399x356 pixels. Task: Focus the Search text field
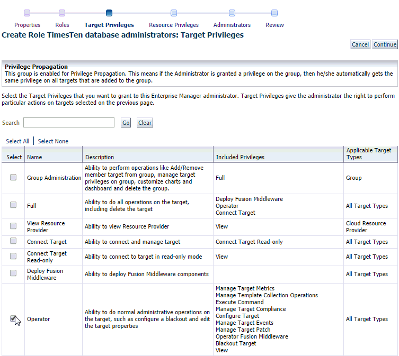69,123
